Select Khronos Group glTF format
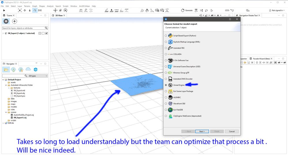This screenshot has width=288, height=155. [166, 73]
